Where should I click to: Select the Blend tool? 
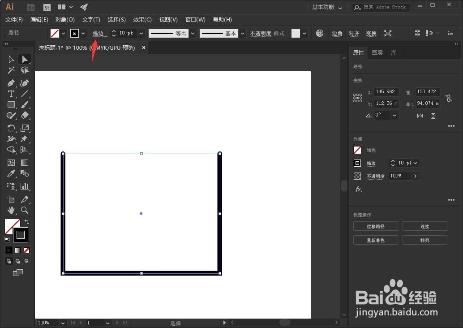click(x=25, y=173)
